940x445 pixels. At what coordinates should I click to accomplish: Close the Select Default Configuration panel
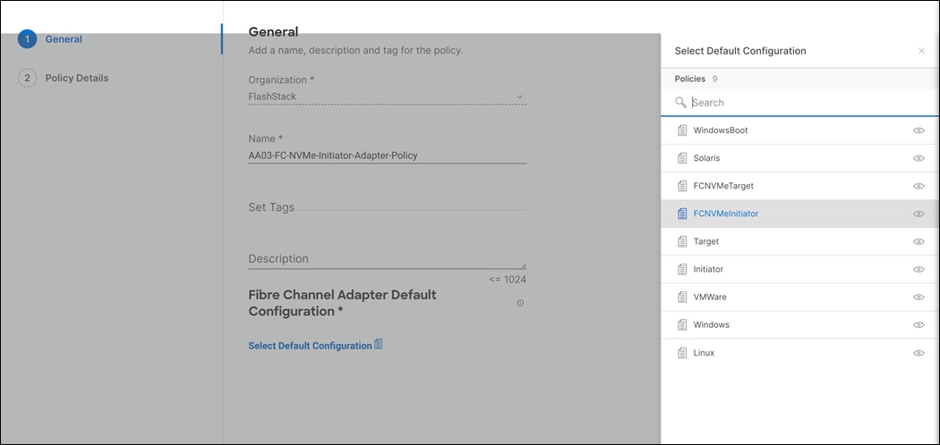(x=921, y=51)
